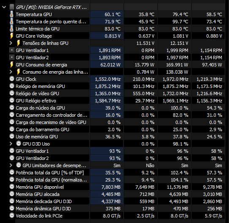The image size is (229, 223).
Task: Click gauge icon of Memória dinâmica GPU D3D
Action: (x=12, y=208)
